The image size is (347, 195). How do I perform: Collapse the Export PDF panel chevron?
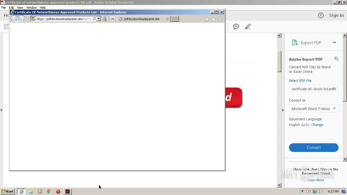point(335,43)
